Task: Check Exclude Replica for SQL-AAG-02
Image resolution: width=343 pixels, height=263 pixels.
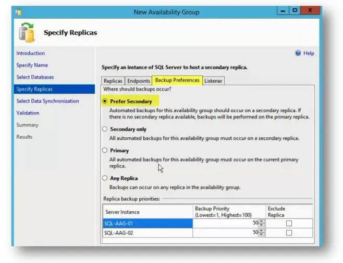Action: [x=289, y=233]
